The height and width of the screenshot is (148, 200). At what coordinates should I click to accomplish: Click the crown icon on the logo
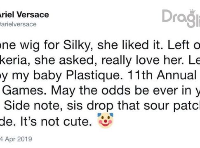pos(193,12)
